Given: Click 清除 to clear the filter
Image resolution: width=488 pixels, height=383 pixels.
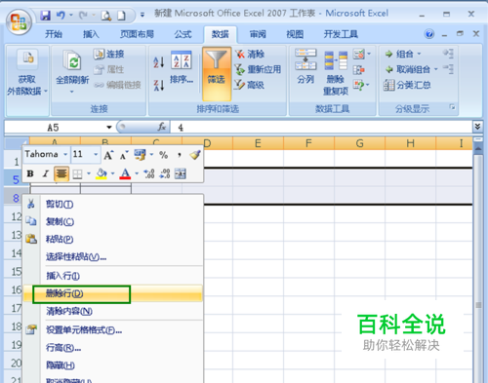Looking at the screenshot, I should (250, 54).
